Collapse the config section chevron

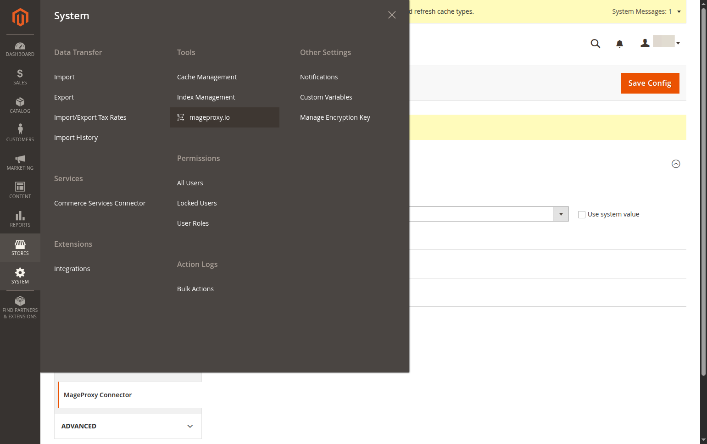coord(676,164)
